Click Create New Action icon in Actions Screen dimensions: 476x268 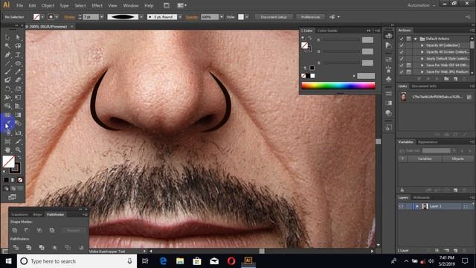pos(455,79)
